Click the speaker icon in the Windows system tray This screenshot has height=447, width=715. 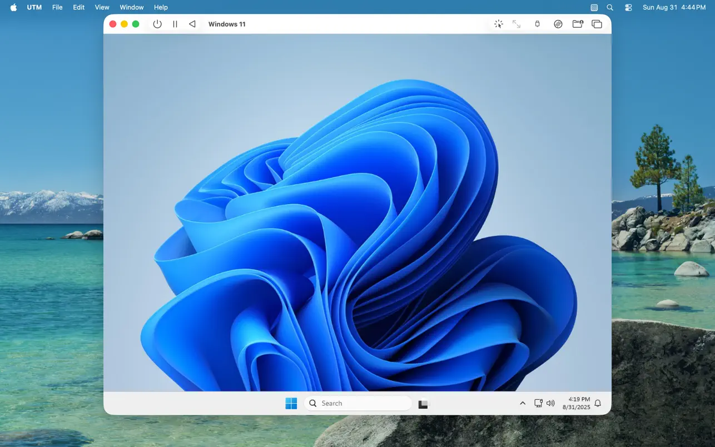click(x=550, y=403)
